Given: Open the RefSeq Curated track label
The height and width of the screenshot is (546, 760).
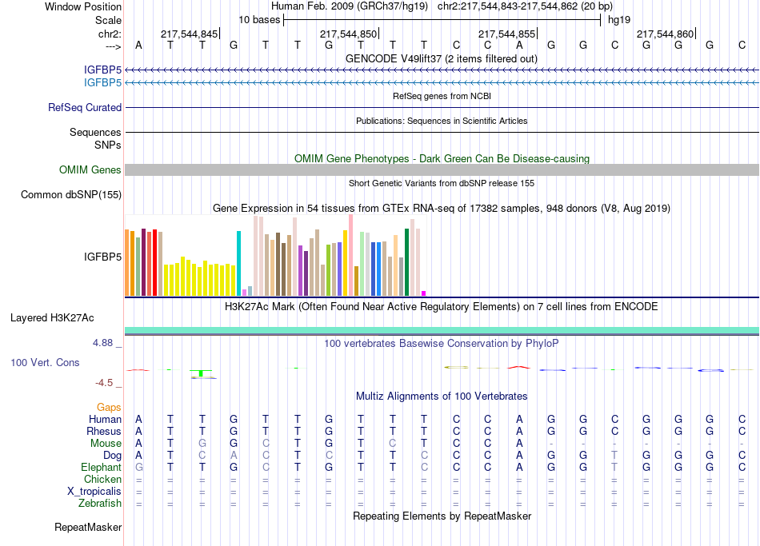Looking at the screenshot, I should pos(84,108).
